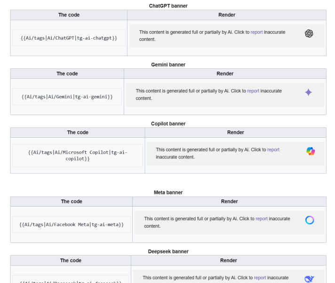Open the report link in Meta banner
This screenshot has width=335, height=283.
(262, 218)
